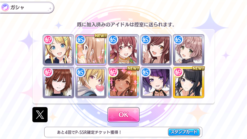Select the brown messy-haired idol card
This screenshot has height=139, width=247.
(58, 82)
